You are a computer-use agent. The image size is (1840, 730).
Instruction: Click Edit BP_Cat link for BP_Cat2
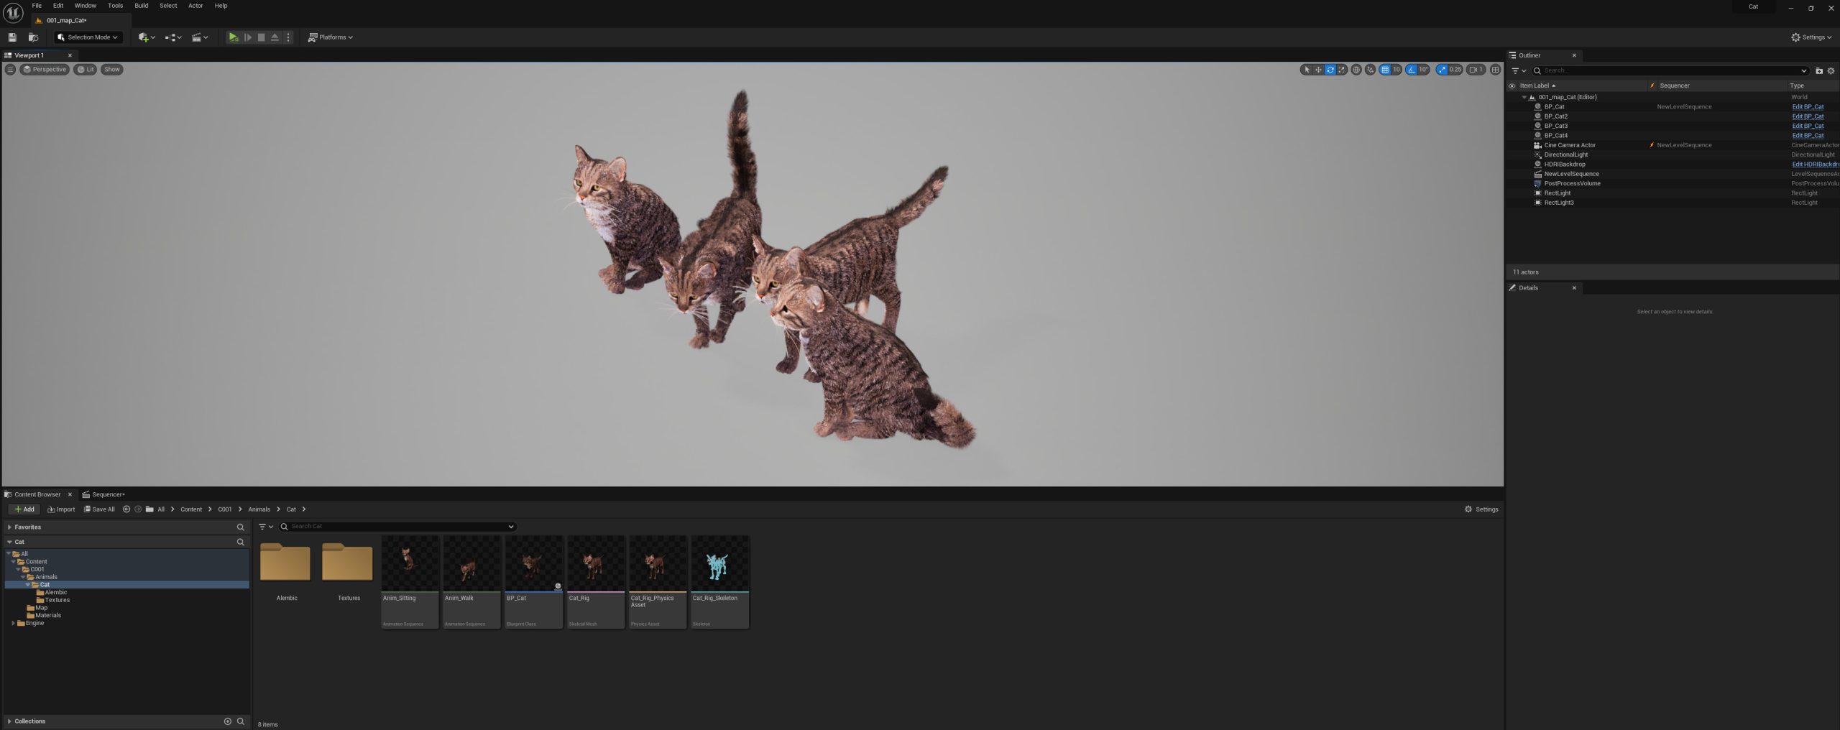pyautogui.click(x=1808, y=116)
